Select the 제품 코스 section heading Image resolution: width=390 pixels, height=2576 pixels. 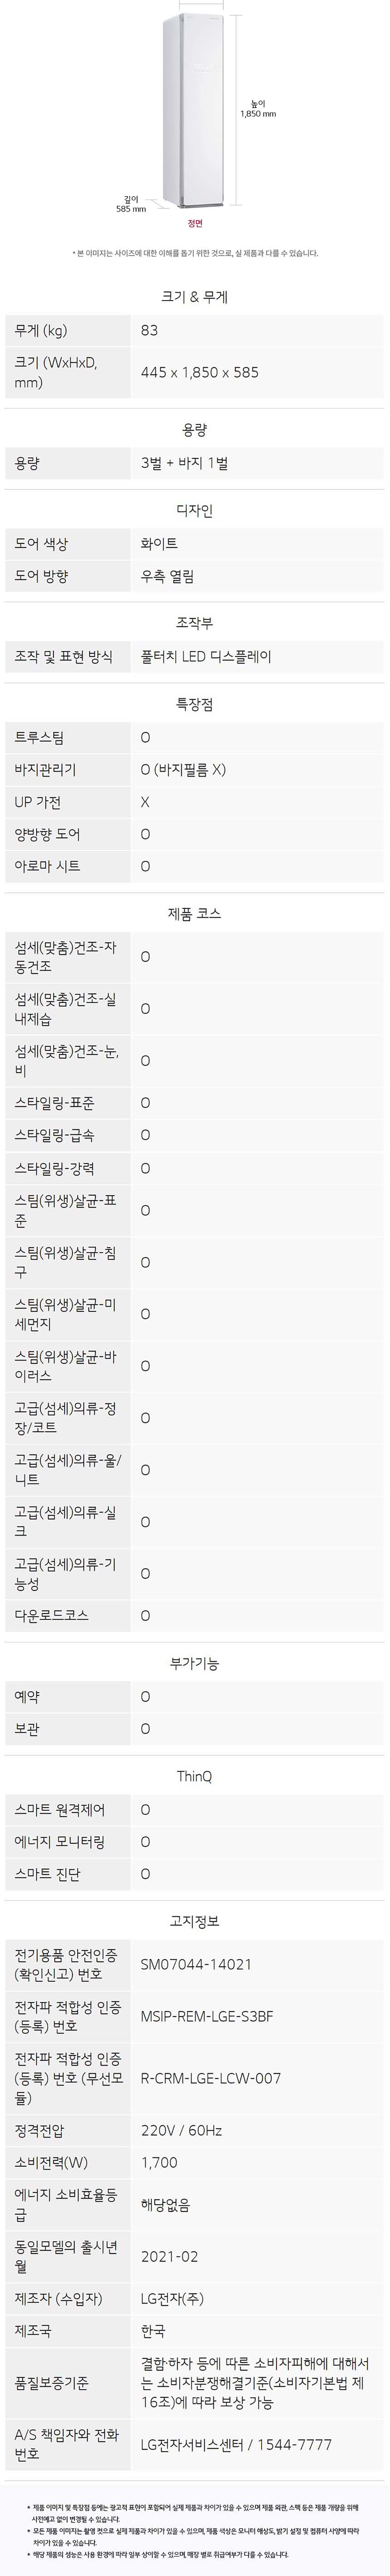(x=195, y=914)
